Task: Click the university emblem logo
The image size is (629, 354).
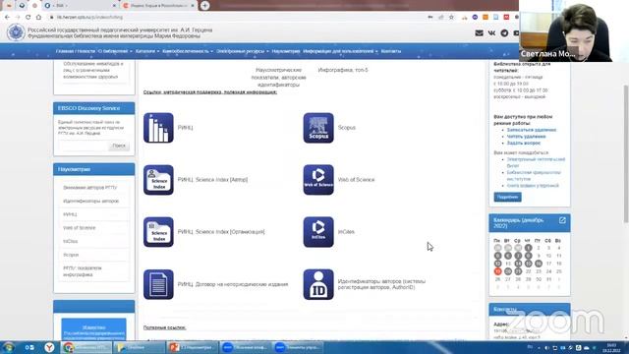Action: point(16,32)
